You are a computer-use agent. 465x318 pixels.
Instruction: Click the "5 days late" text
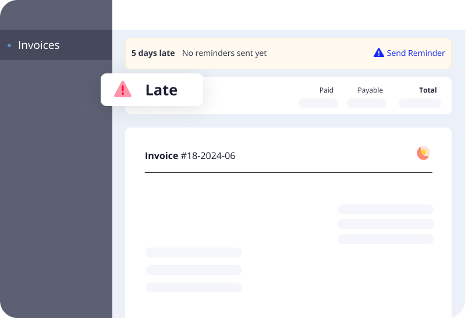tap(153, 53)
